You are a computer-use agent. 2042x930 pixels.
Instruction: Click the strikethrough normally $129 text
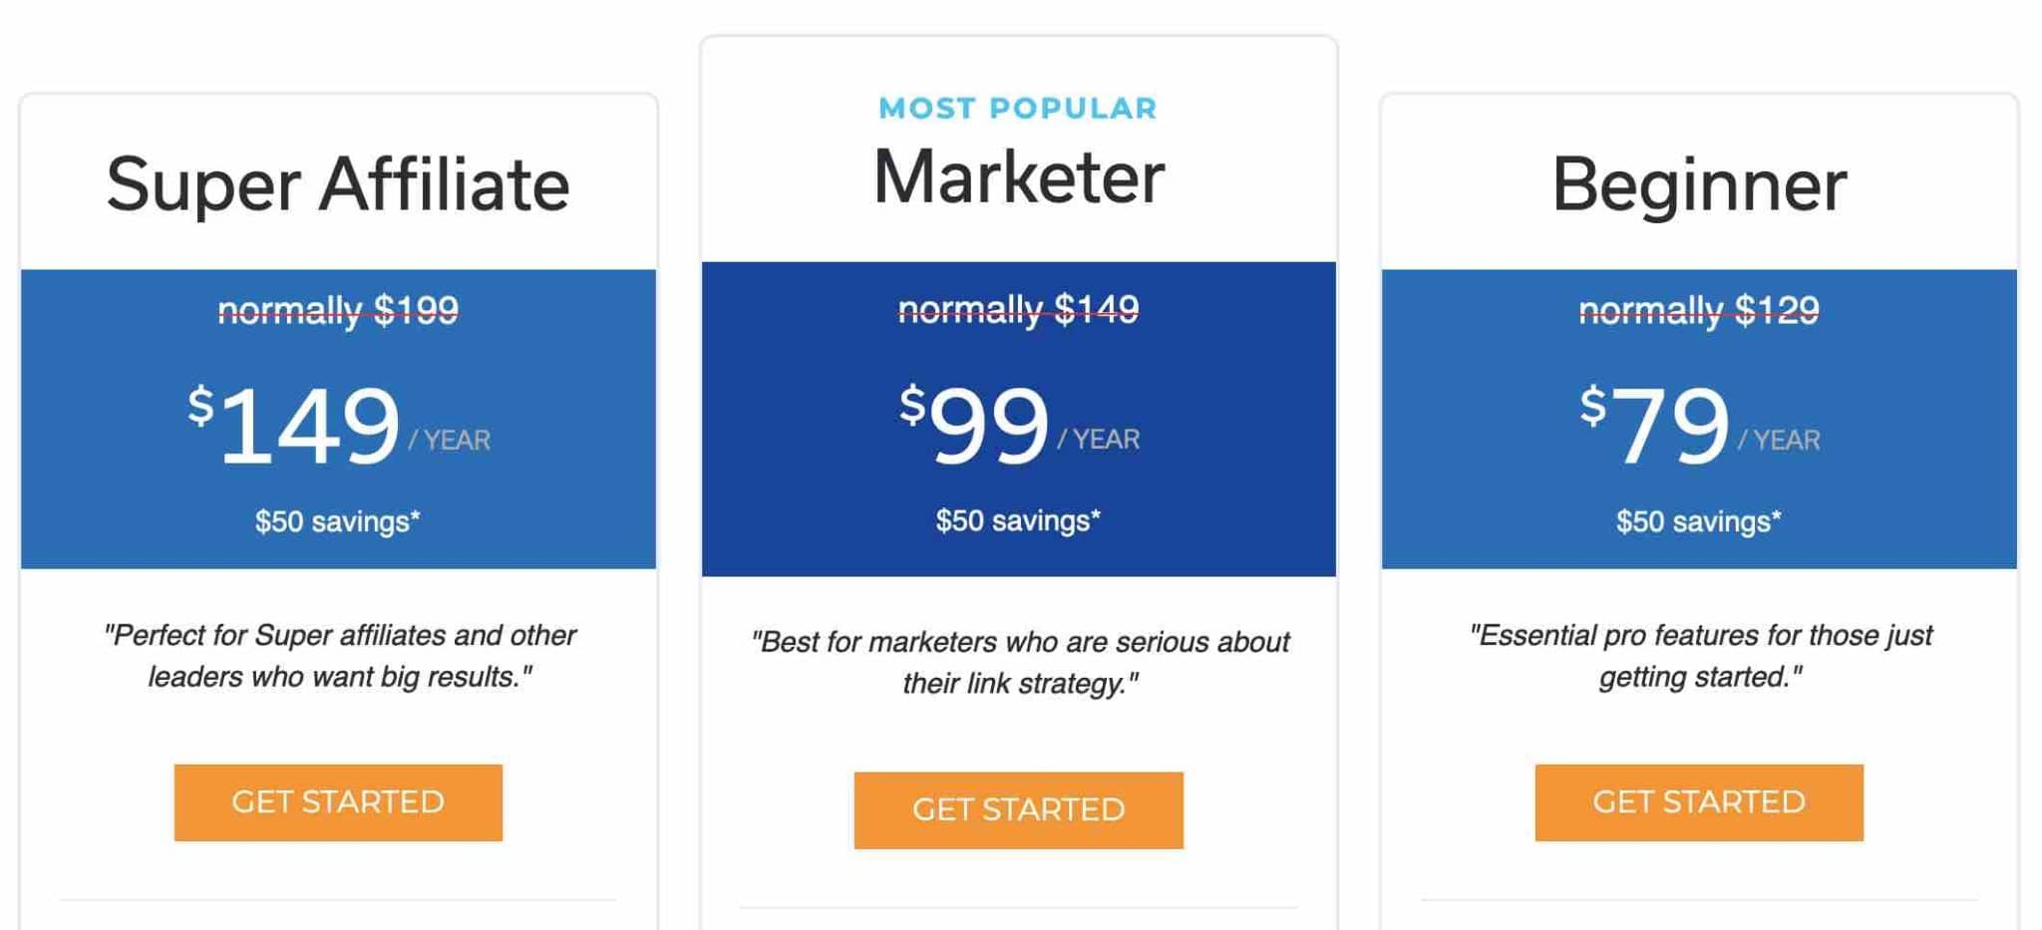click(1700, 309)
